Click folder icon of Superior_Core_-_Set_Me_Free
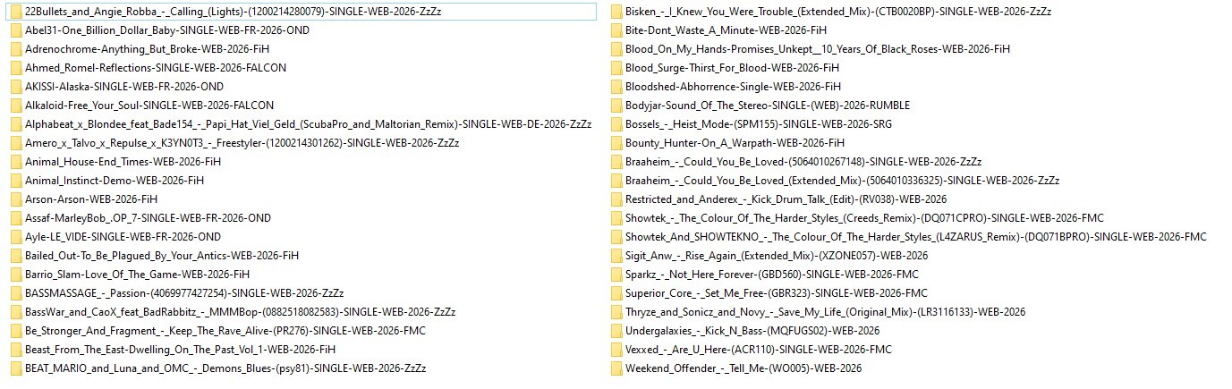Viewport: 1232px width, 389px height. (616, 293)
